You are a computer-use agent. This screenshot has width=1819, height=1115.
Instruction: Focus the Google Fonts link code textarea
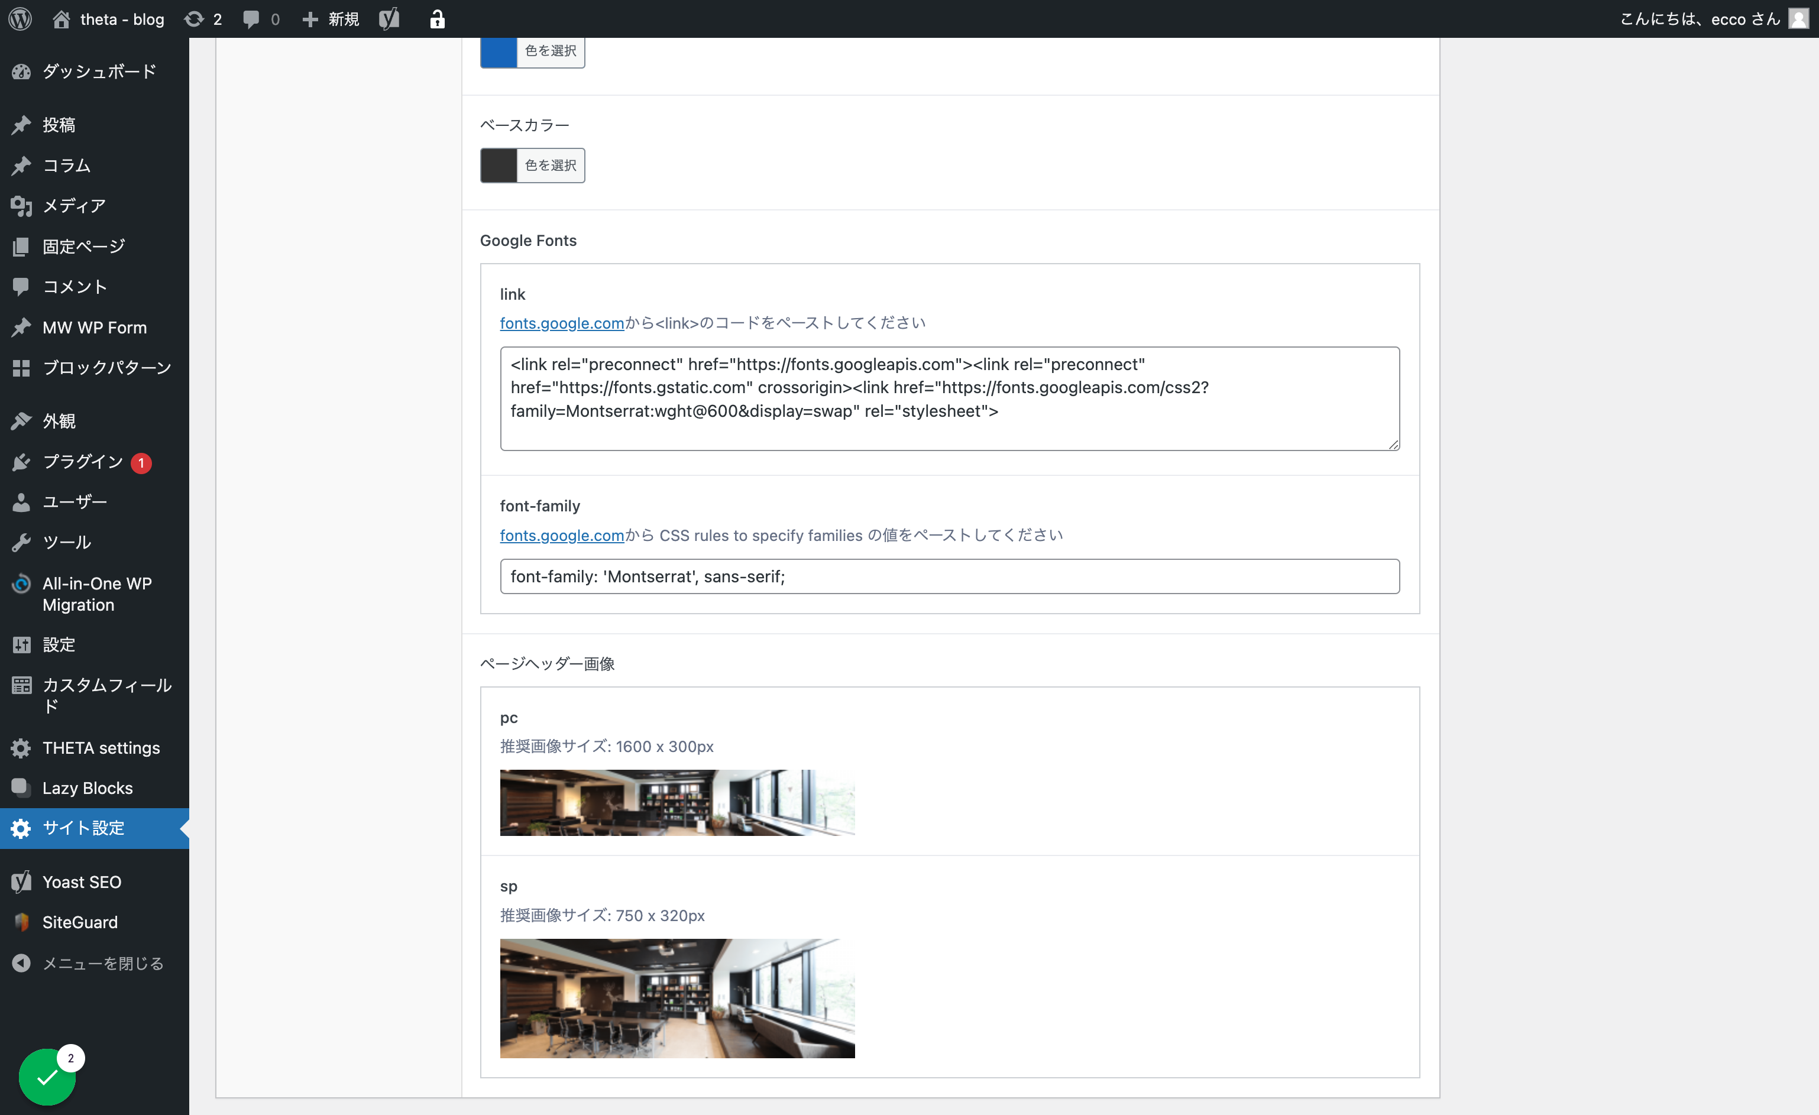click(949, 398)
